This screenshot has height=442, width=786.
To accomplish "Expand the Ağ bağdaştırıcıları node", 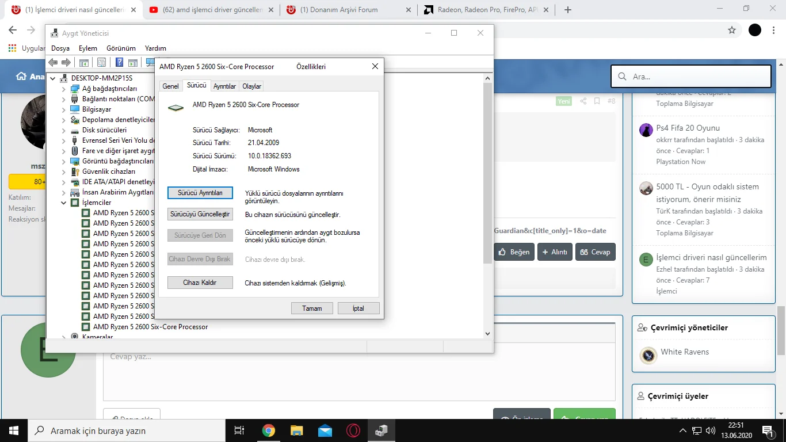I will [x=64, y=89].
